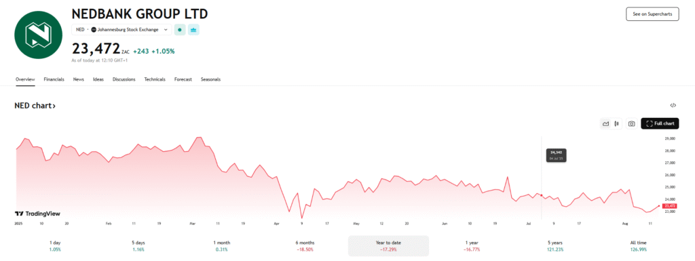Select the Year to date range
Image resolution: width=695 pixels, height=261 pixels.
388,246
